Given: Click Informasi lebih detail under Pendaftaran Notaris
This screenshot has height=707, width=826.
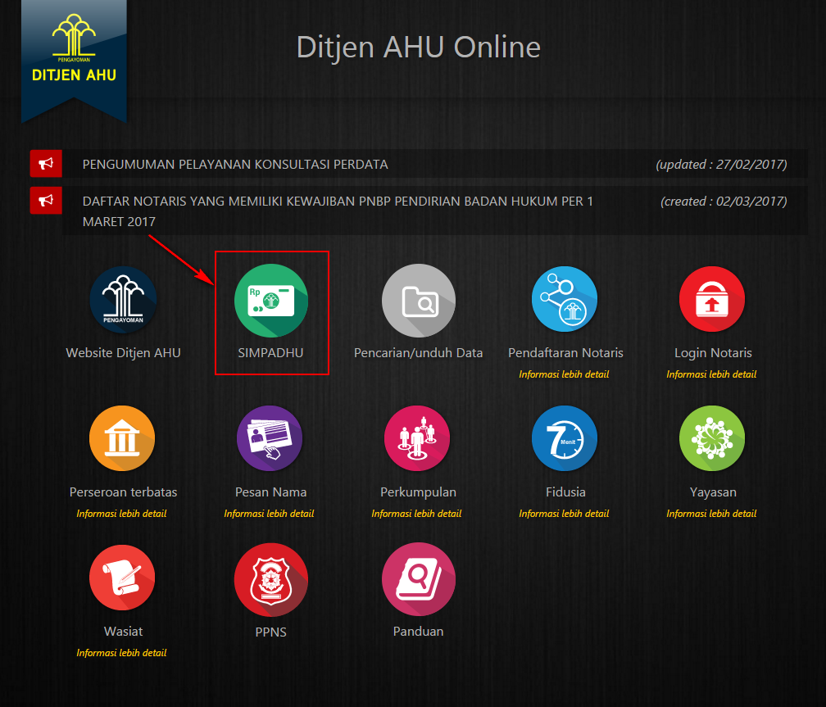Looking at the screenshot, I should 564,374.
